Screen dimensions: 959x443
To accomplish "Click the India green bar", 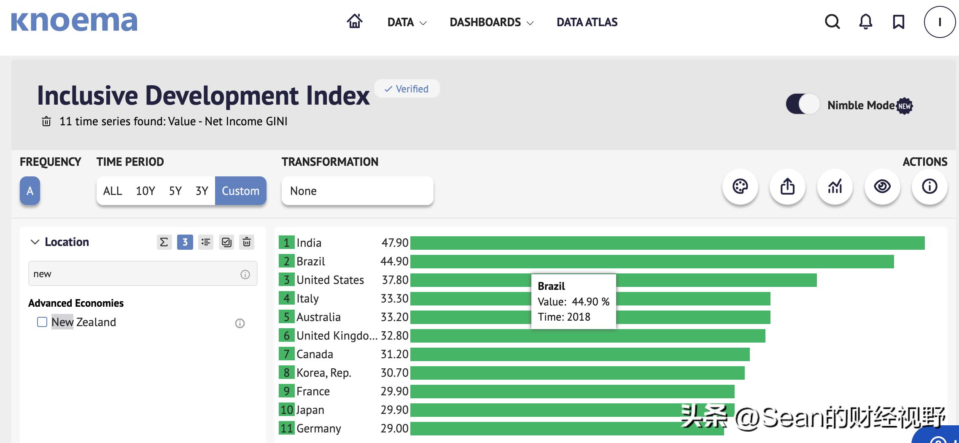I will tap(667, 243).
